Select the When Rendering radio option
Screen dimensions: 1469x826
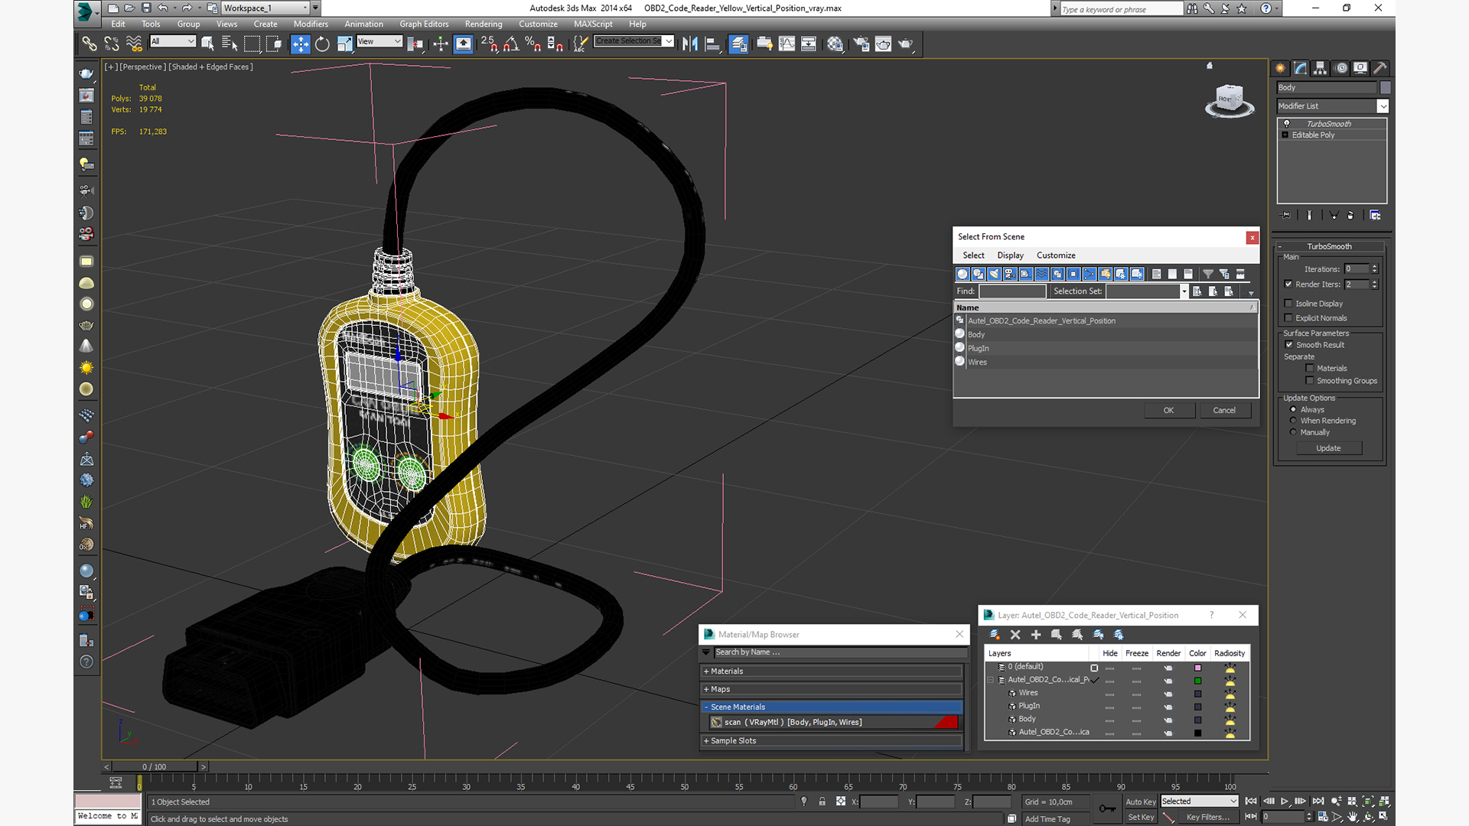(x=1293, y=421)
